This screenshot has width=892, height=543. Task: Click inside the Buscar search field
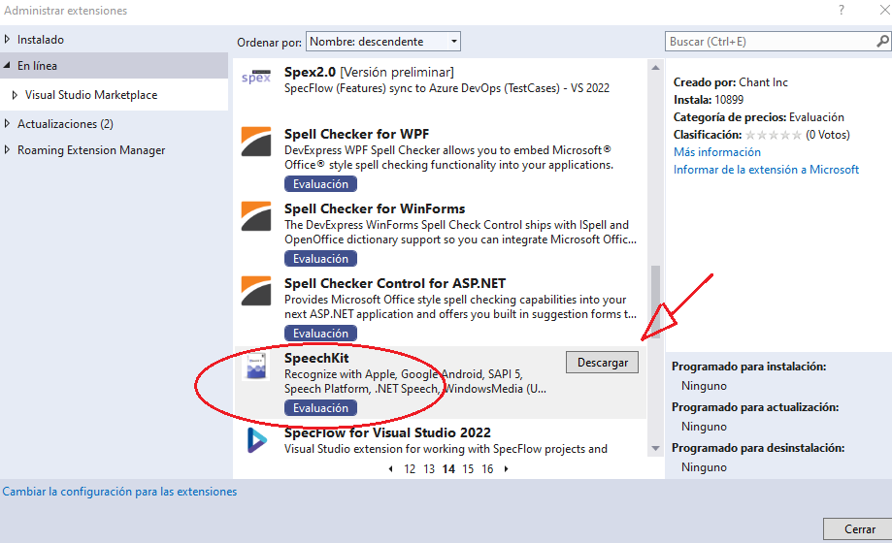click(771, 42)
